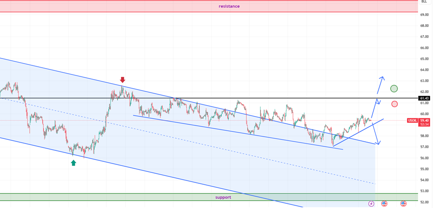
Task: Click the red down arrow marker
Action: coord(122,80)
